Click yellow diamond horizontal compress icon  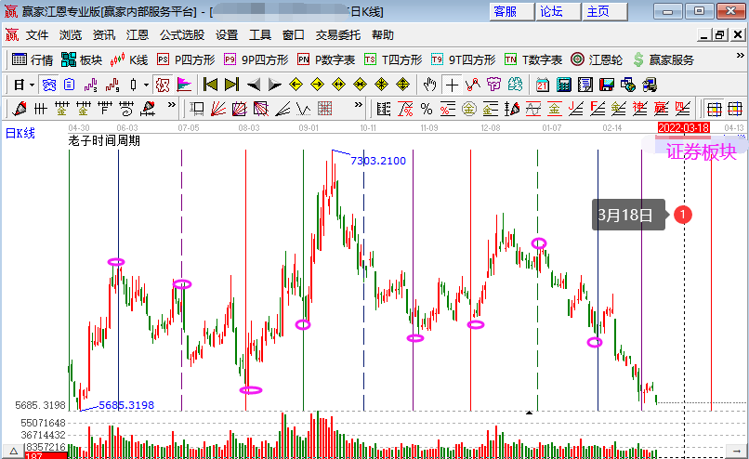(360, 85)
